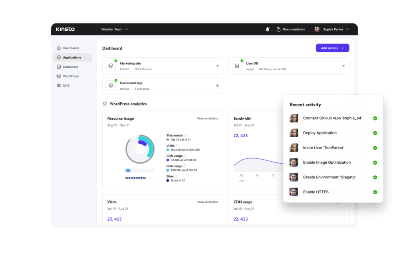
Task: Open the Dashboard App card arrow
Action: 217,85
